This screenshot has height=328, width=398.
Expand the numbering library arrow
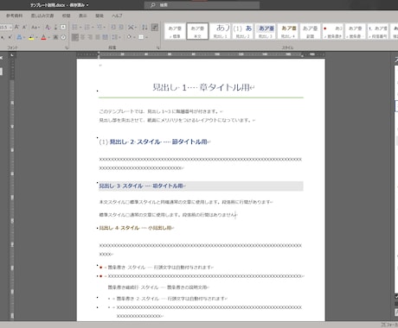[93, 27]
